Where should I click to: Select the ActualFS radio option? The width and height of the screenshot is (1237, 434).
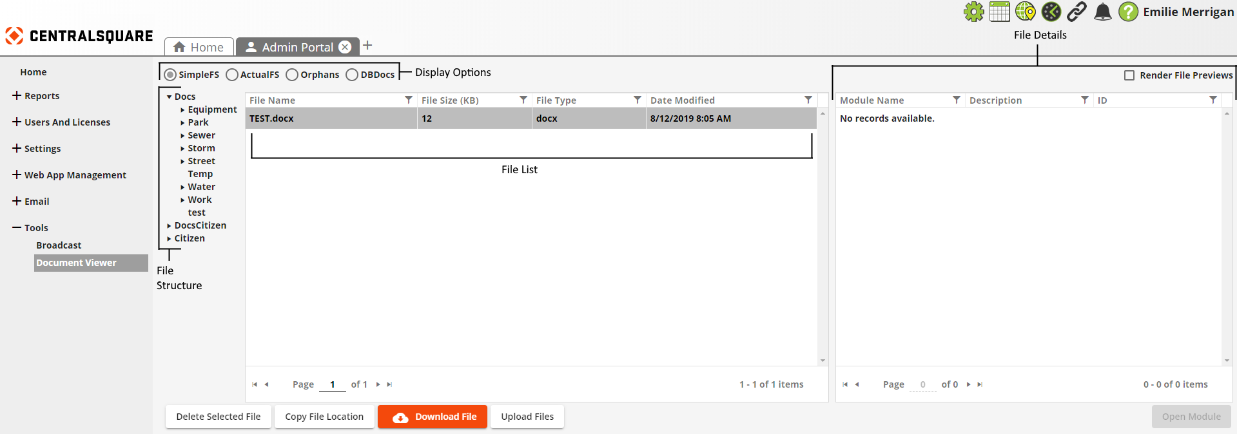(233, 75)
